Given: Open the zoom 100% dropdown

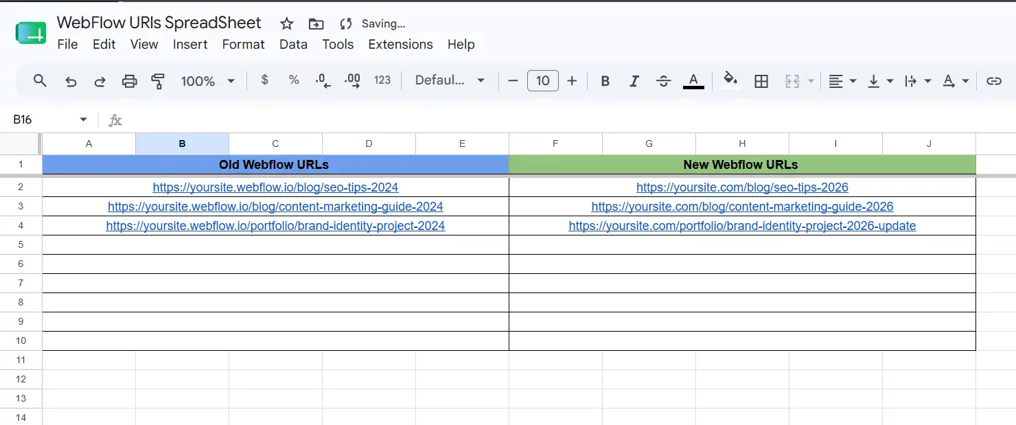Looking at the screenshot, I should (208, 81).
